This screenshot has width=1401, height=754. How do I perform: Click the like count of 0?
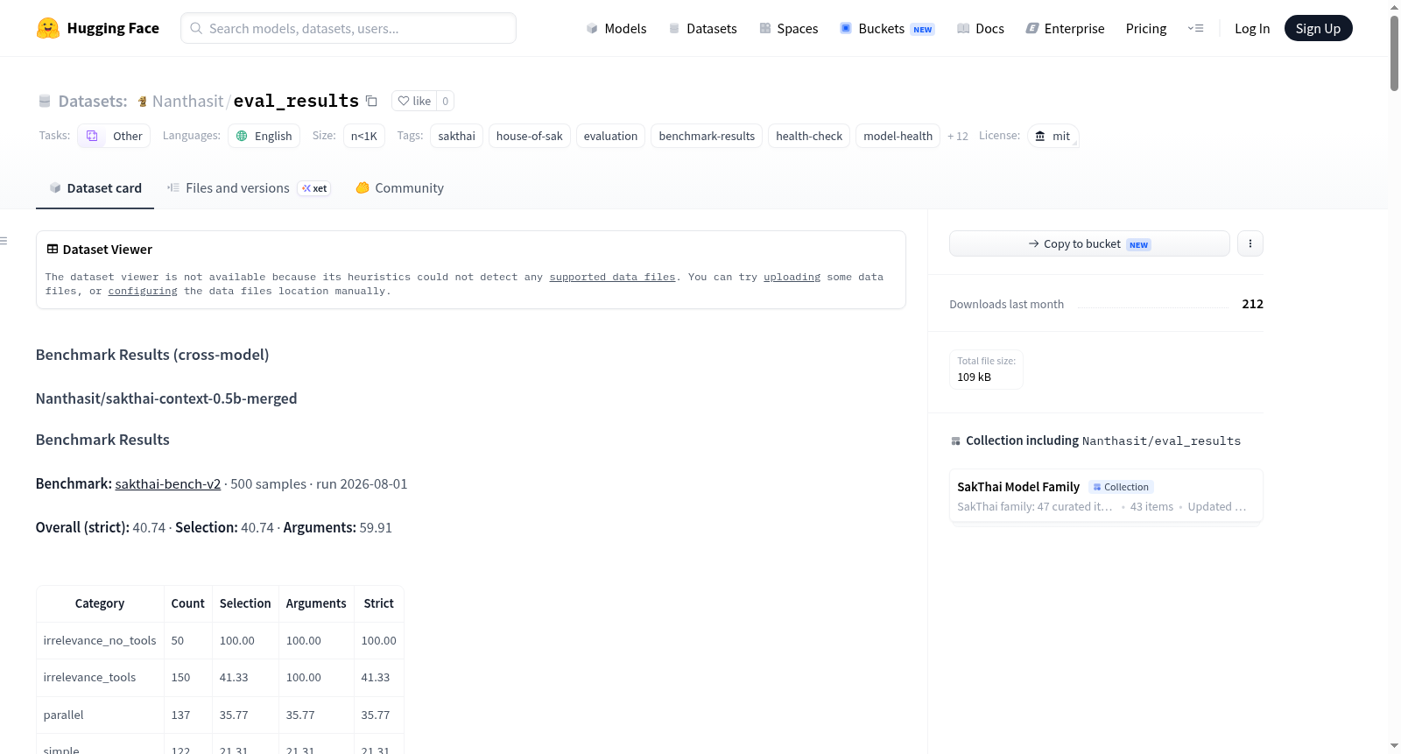445,101
